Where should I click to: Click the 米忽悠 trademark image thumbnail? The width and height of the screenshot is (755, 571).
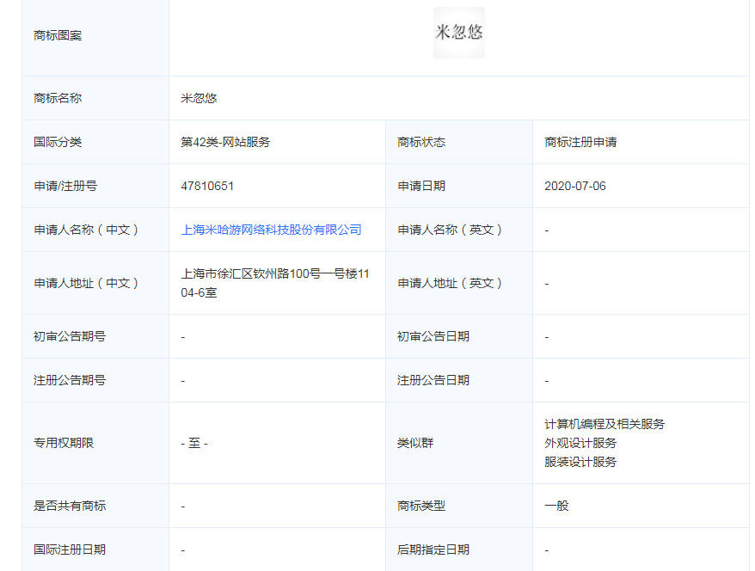pyautogui.click(x=458, y=33)
